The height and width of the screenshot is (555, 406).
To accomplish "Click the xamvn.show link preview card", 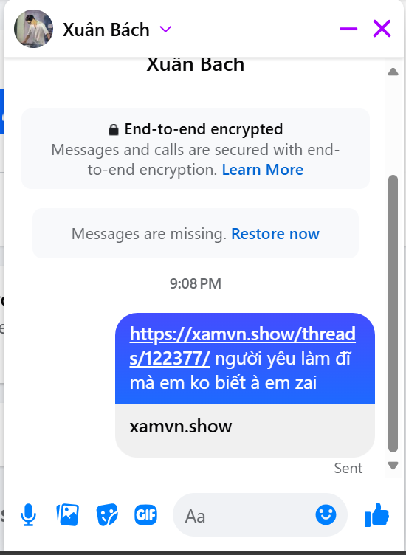I will pos(245,430).
